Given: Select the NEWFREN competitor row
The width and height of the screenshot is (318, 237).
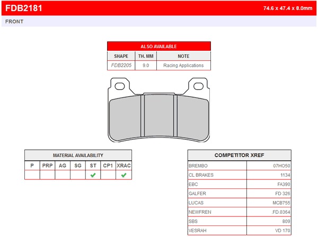Looking at the screenshot, I should pos(240,212).
